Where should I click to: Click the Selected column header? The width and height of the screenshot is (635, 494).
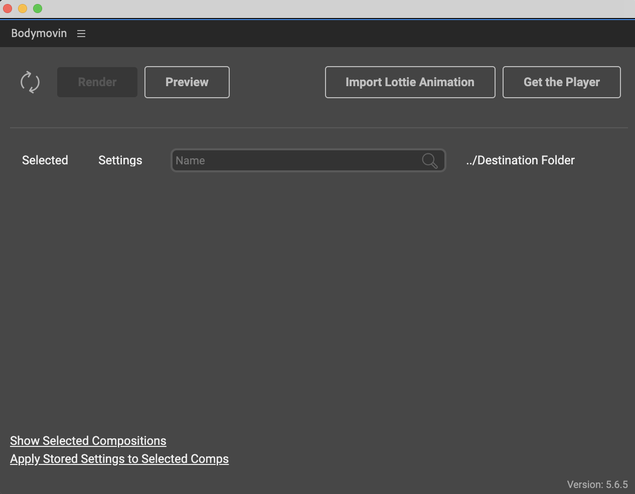tap(45, 160)
